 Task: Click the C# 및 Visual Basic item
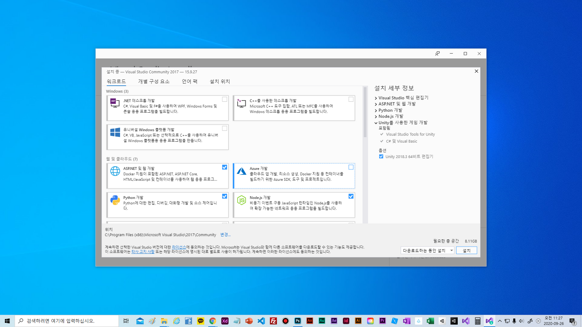pos(401,141)
